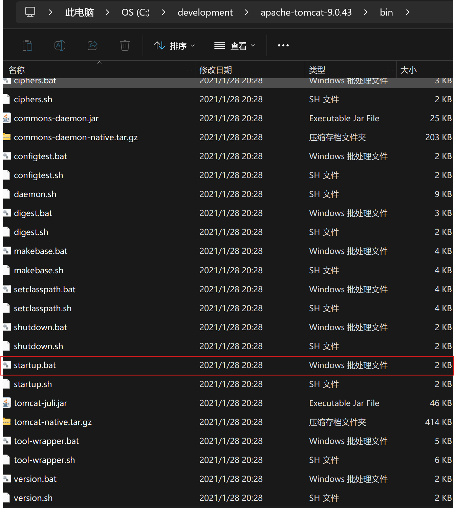Select the setclasspath.bat batch file icon
Image resolution: width=454 pixels, height=508 pixels.
point(7,289)
